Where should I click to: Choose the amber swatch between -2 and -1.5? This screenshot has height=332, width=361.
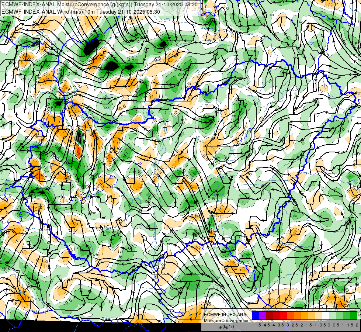305,316
